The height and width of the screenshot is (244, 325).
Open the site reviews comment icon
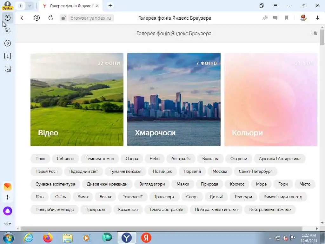pyautogui.click(x=275, y=18)
